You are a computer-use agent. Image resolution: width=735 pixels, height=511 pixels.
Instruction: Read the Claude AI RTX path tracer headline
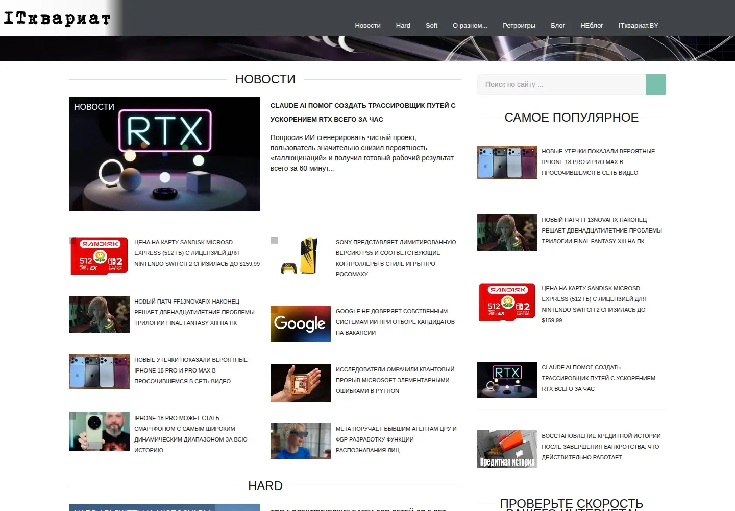[363, 112]
